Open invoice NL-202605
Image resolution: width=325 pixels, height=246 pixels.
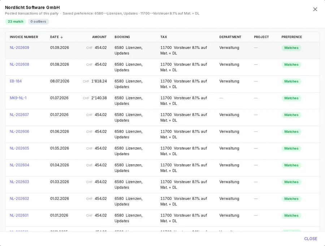coord(19,148)
